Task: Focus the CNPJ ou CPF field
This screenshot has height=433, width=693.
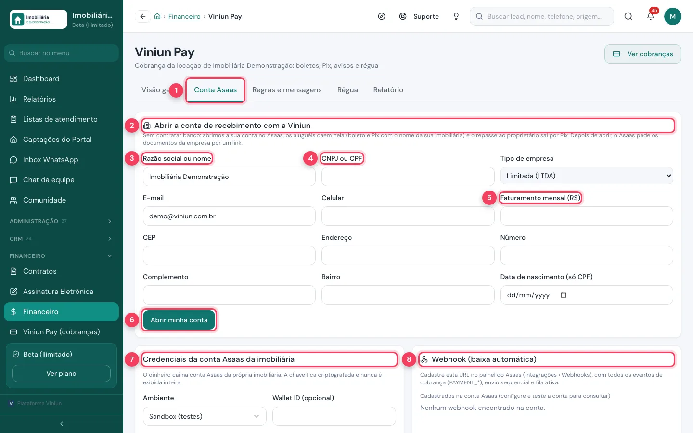Action: [408, 177]
